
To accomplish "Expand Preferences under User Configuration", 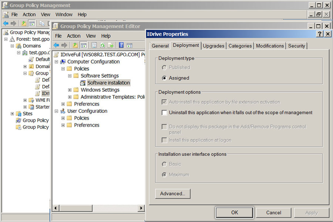I will (63, 125).
